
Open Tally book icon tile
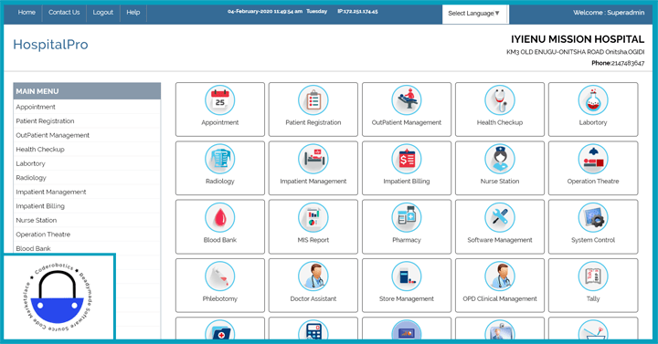tap(593, 286)
